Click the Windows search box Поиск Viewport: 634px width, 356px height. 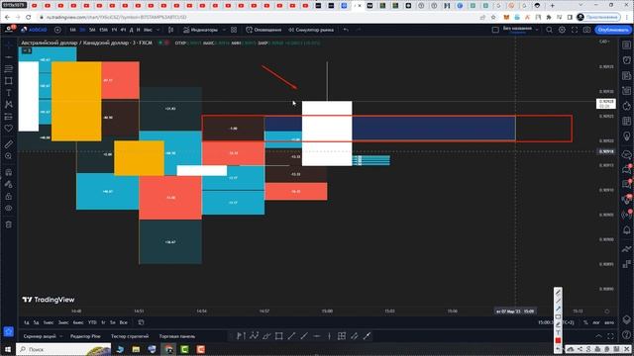(63, 349)
